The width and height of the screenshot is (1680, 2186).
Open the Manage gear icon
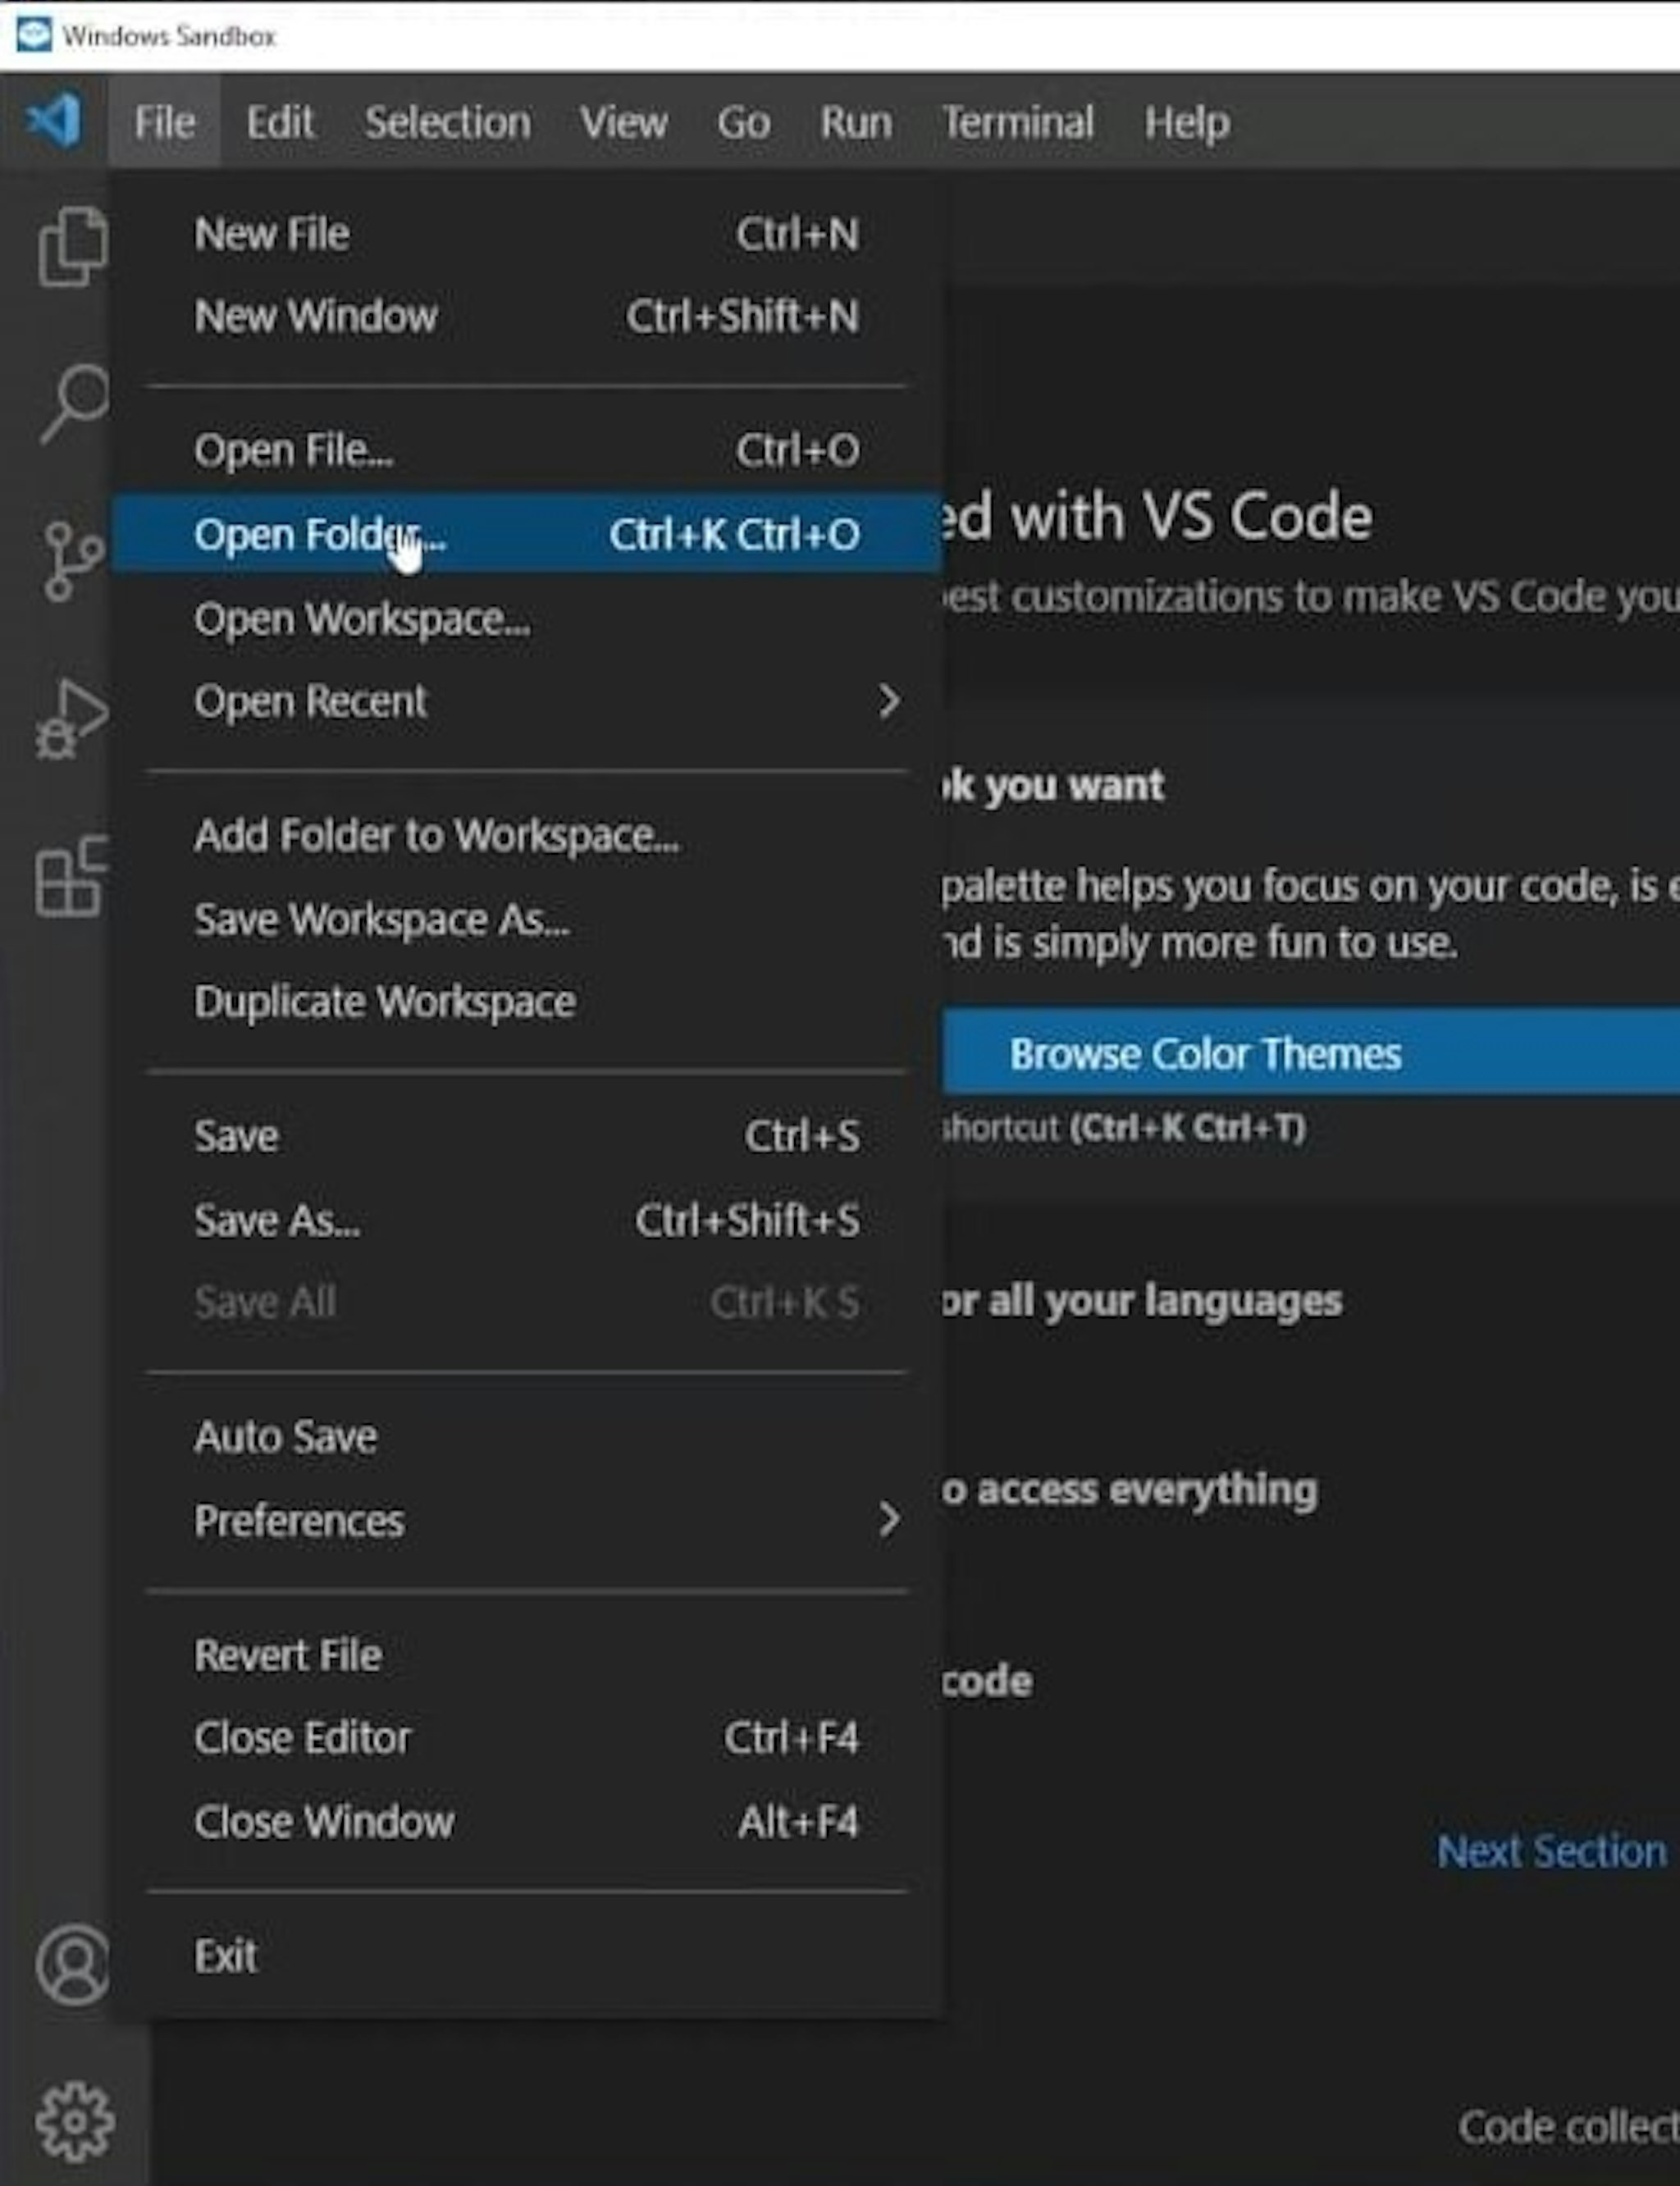[74, 2120]
